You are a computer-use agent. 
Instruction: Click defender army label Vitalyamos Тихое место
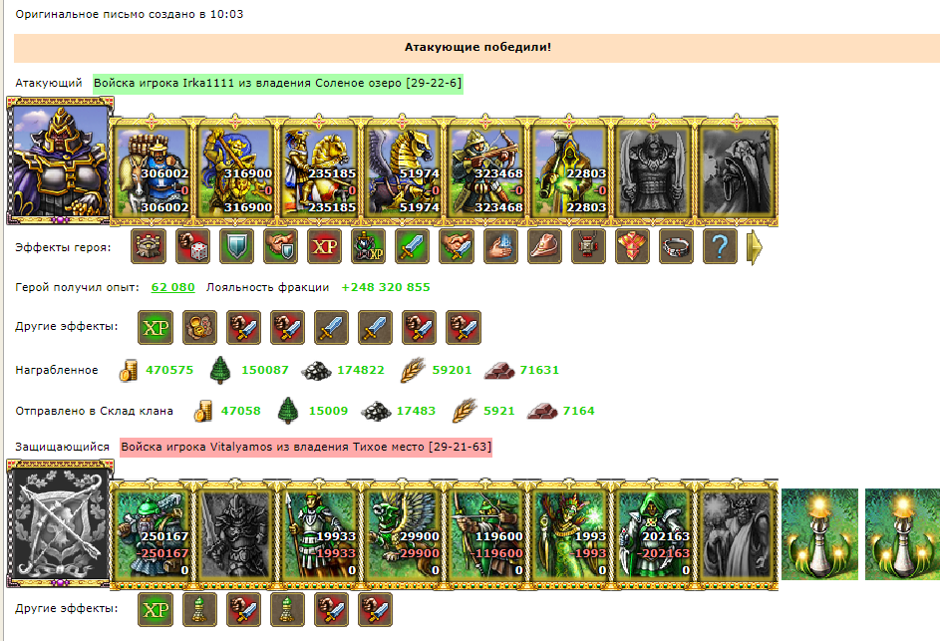[306, 447]
